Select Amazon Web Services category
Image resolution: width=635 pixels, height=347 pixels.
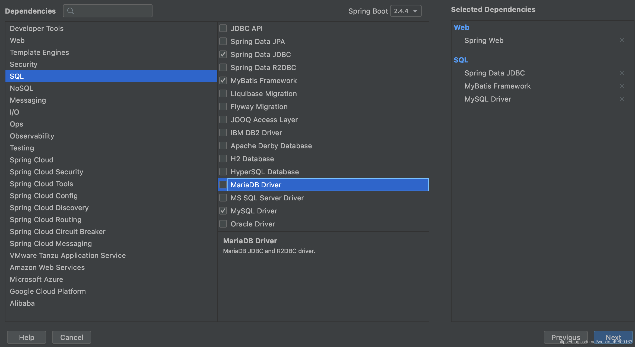[111, 267]
